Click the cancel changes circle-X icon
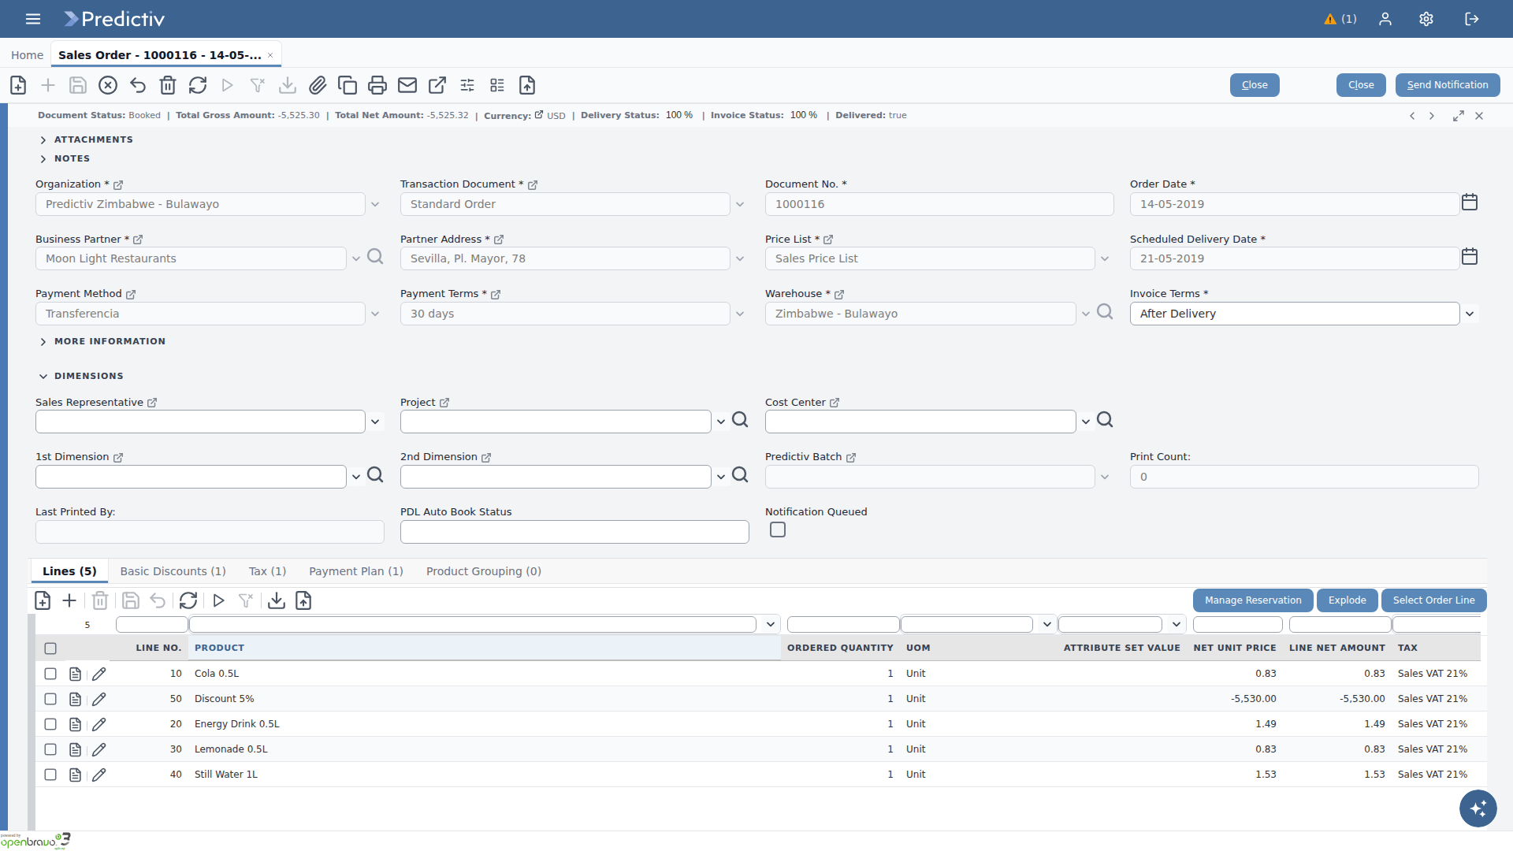1513x851 pixels. (108, 85)
